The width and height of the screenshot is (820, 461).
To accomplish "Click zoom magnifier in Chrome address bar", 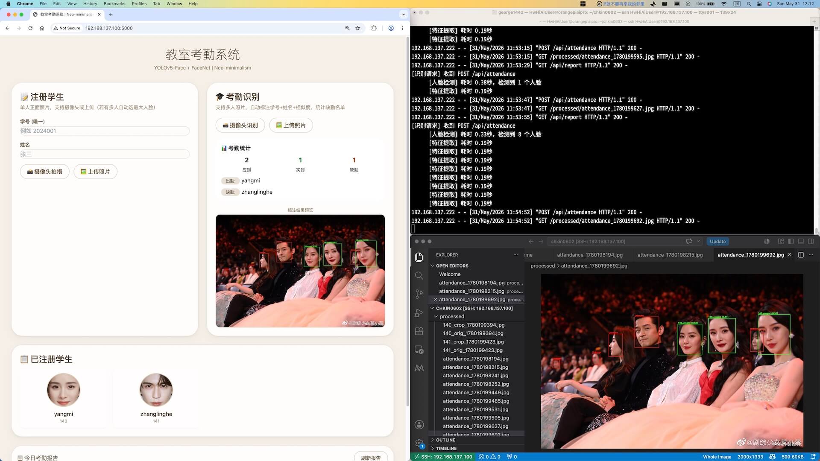I will (347, 28).
